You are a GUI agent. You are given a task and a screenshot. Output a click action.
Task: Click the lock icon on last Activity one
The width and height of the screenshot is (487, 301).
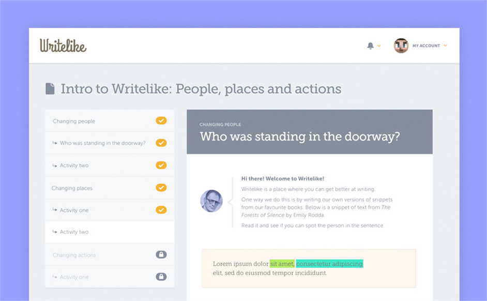coord(161,277)
